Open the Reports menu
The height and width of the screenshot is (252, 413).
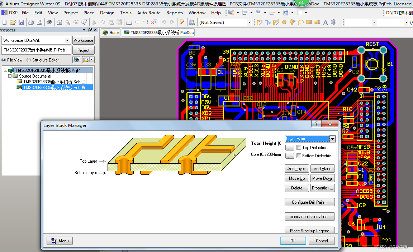(x=174, y=13)
